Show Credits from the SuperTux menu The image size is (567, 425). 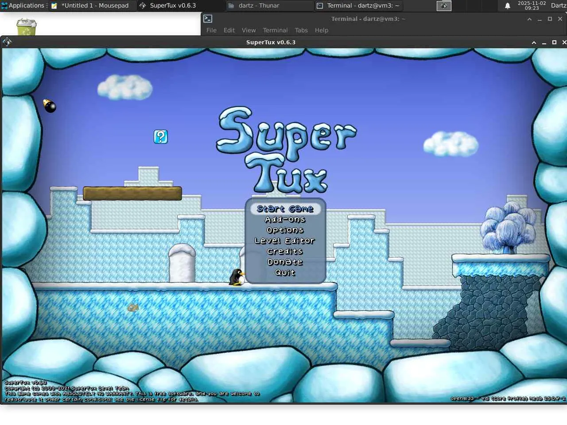pyautogui.click(x=285, y=251)
